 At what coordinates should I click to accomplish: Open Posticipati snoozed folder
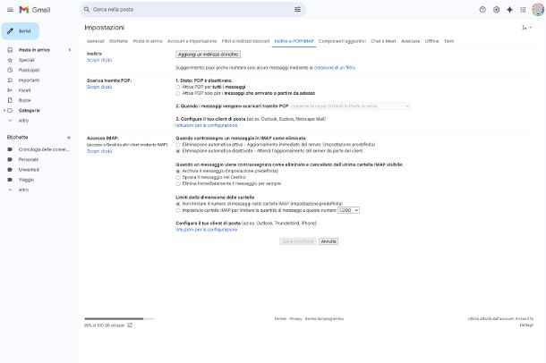[x=30, y=71]
